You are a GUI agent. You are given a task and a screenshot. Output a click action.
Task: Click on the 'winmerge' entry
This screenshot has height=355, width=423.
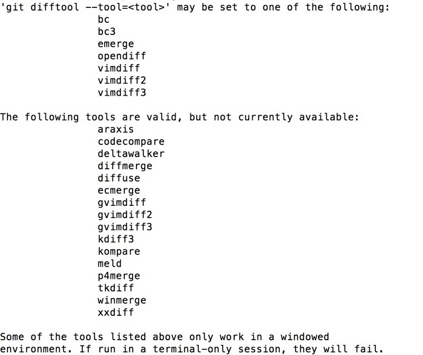pos(122,301)
